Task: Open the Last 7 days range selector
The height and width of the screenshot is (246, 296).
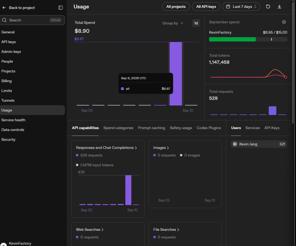Action: (x=241, y=7)
